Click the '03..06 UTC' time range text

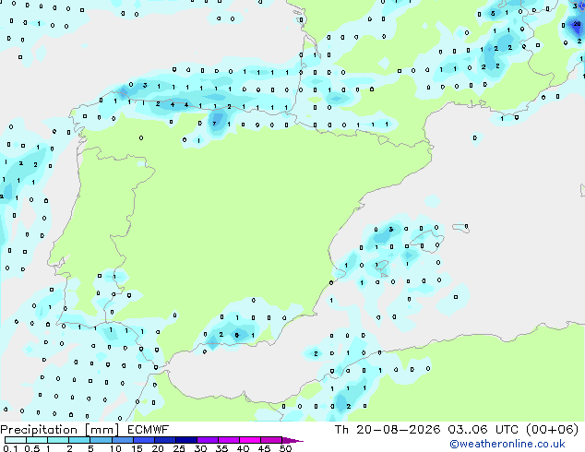tap(483, 430)
